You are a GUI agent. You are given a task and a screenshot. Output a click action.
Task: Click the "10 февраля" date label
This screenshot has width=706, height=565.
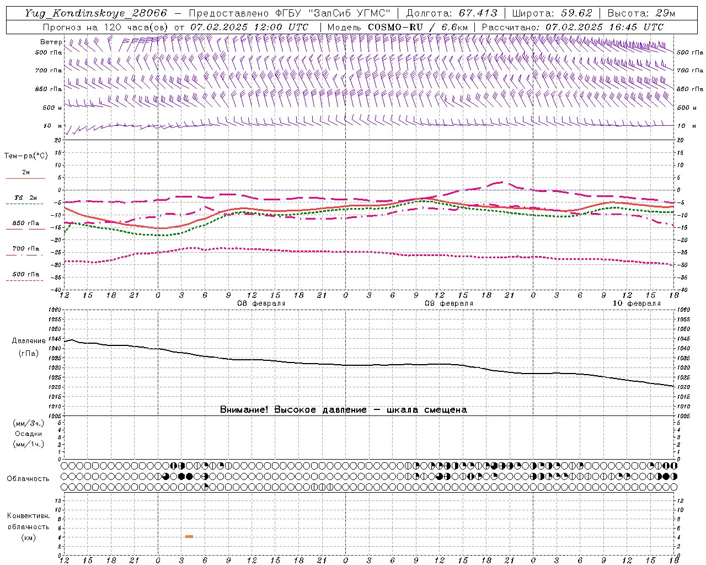tap(637, 303)
